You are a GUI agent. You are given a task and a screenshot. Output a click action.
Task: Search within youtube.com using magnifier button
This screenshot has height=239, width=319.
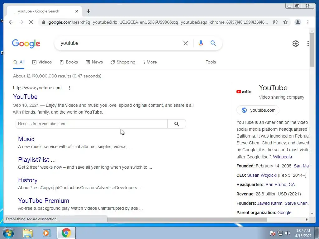(x=177, y=124)
